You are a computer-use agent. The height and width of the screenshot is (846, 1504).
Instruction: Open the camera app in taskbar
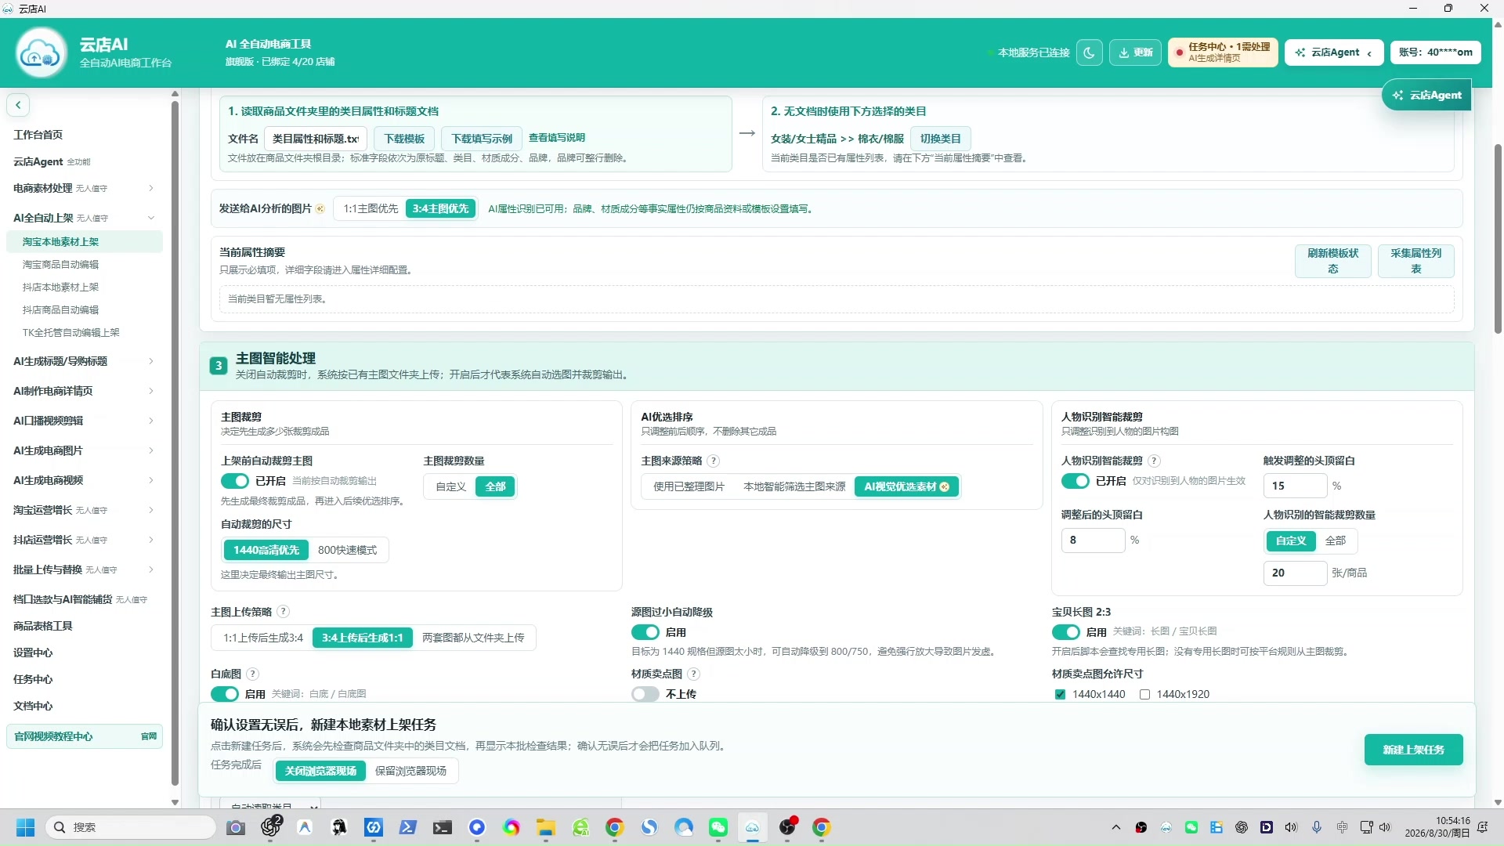pos(236,827)
